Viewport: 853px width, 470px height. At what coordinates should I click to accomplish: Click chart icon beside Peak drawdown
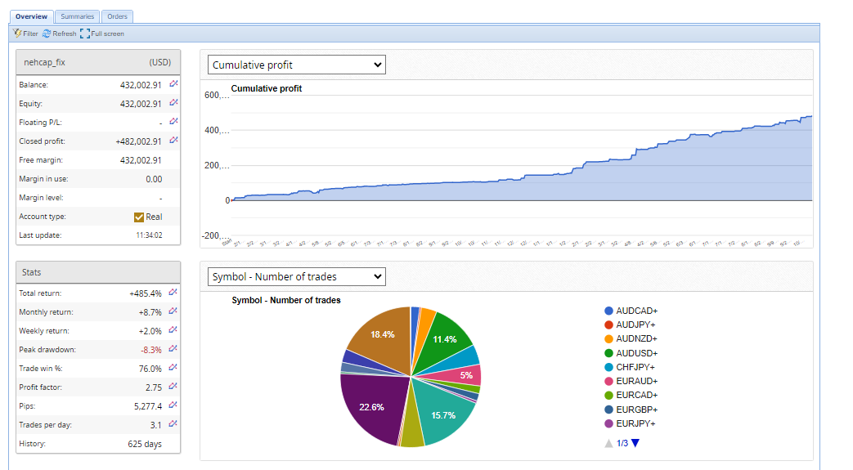pyautogui.click(x=173, y=349)
